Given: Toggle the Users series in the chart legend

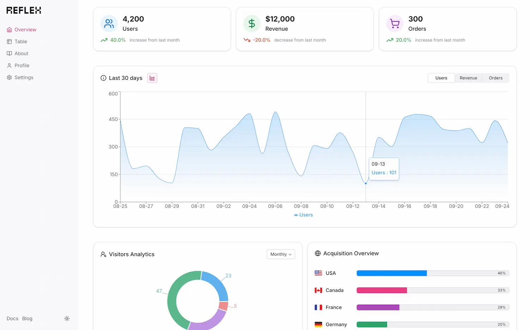Looking at the screenshot, I should [x=303, y=215].
